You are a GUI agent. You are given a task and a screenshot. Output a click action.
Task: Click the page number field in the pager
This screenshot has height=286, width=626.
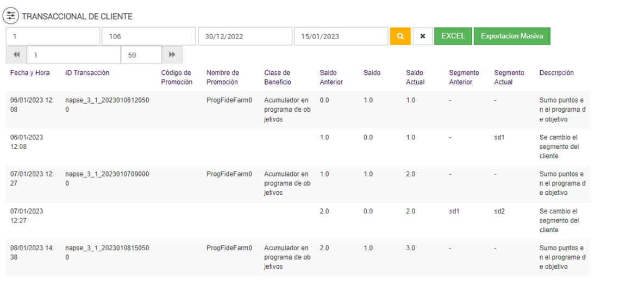[x=73, y=55]
